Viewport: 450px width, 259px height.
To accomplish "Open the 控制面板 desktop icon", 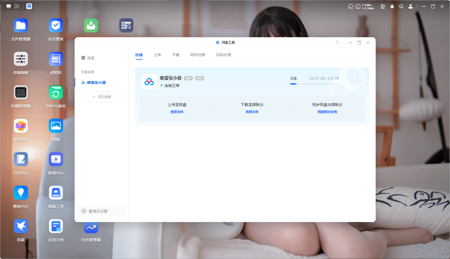I will [21, 59].
